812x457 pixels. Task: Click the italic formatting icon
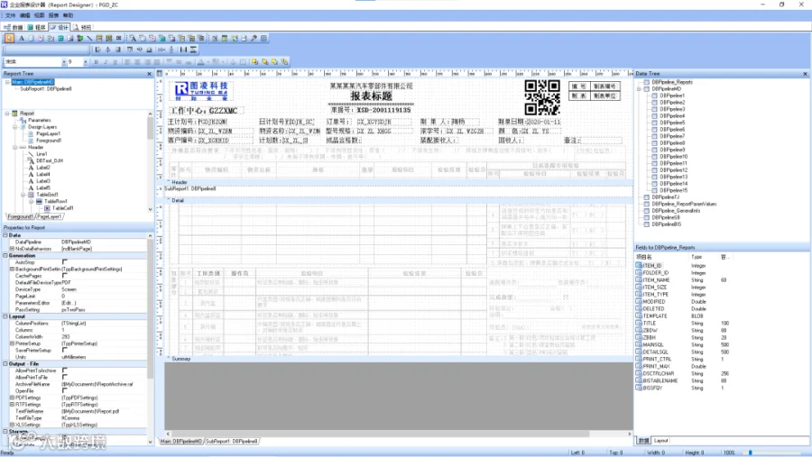106,61
